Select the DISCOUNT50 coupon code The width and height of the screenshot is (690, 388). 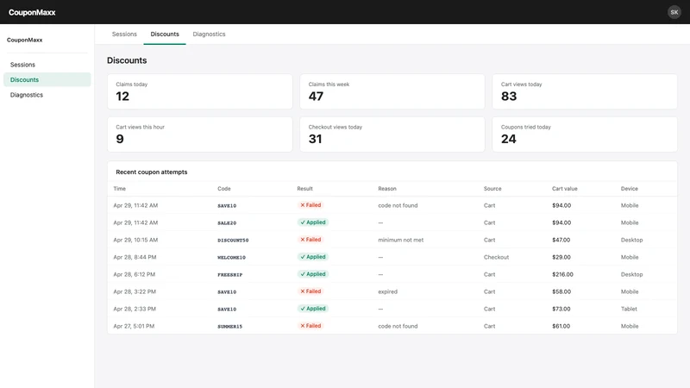[233, 241]
